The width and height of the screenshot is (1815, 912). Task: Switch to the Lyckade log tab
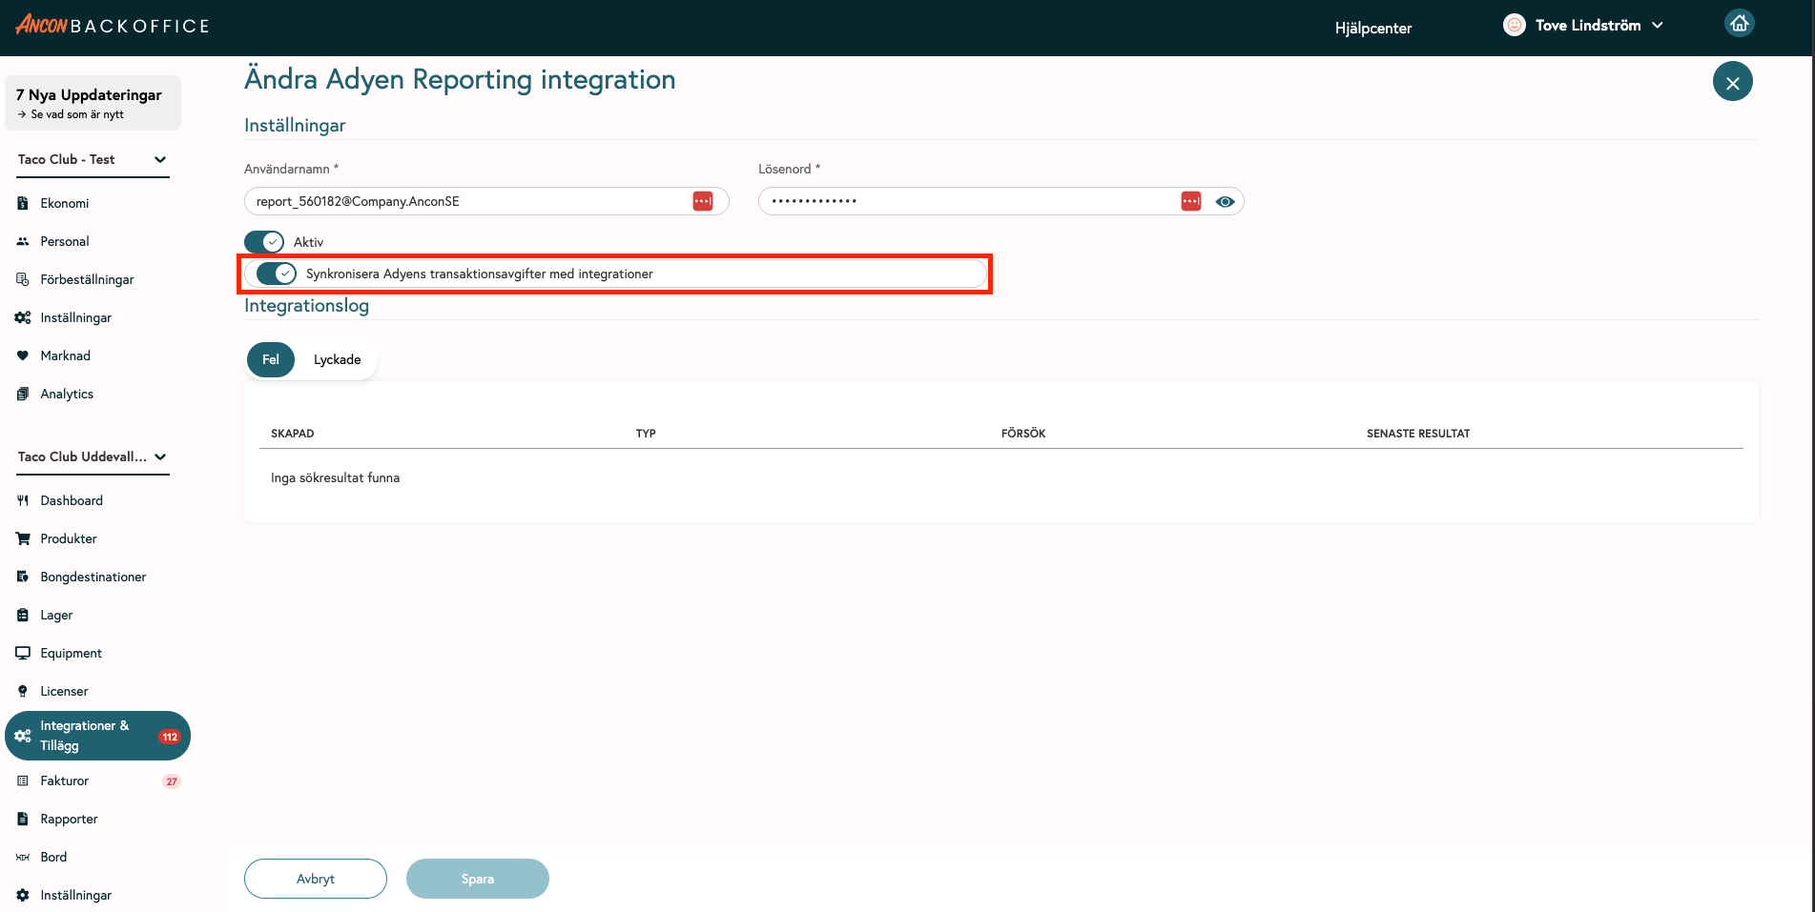338,359
